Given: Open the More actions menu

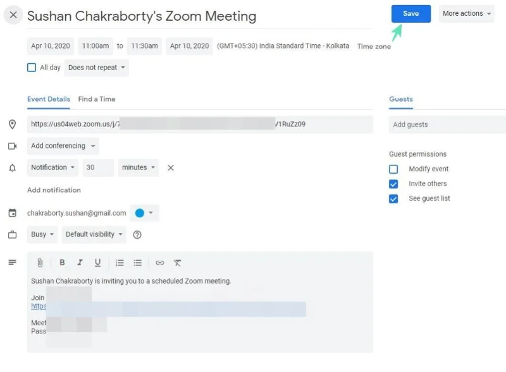Looking at the screenshot, I should [x=467, y=14].
